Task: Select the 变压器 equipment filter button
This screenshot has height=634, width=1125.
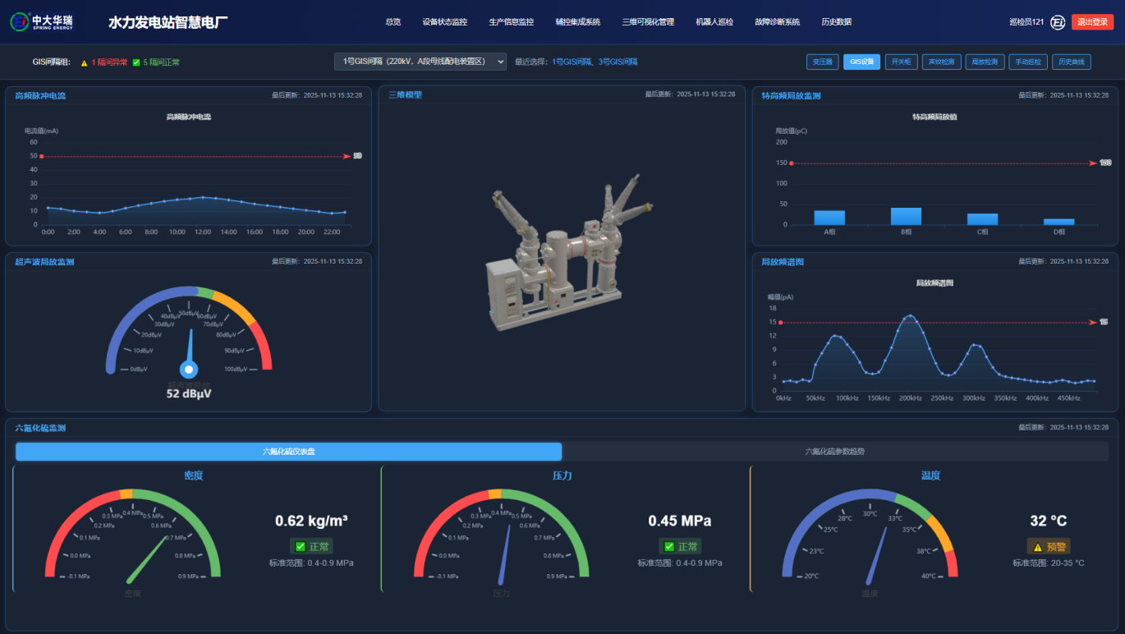Action: [x=822, y=62]
